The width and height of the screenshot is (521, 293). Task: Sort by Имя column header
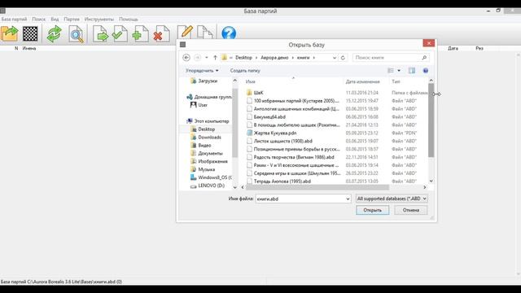[250, 81]
